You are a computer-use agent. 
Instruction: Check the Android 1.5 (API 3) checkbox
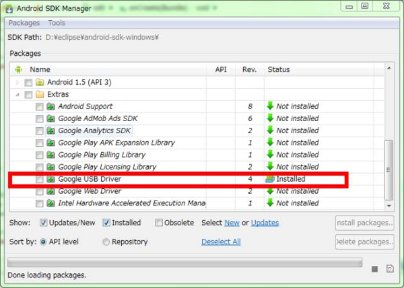tap(28, 83)
